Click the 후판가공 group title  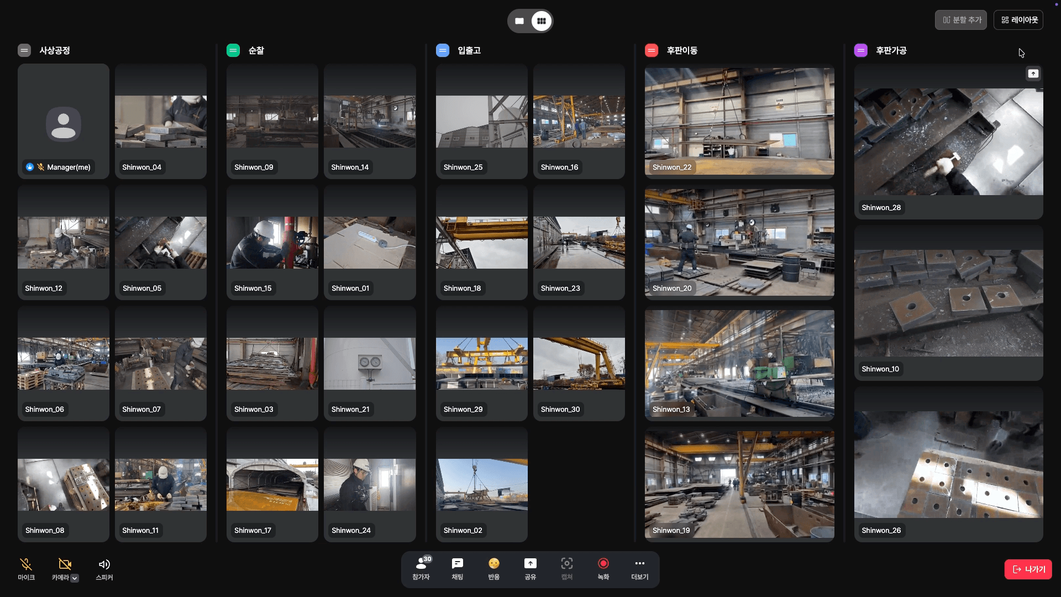pyautogui.click(x=891, y=50)
